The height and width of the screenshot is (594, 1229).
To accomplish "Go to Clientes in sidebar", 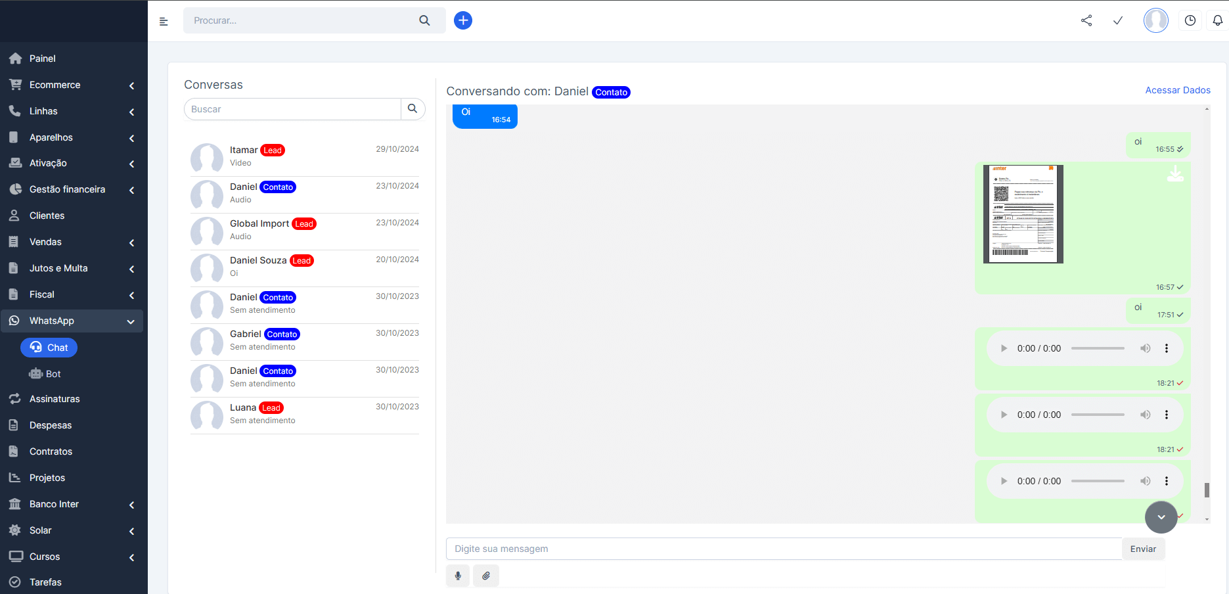I will (47, 216).
